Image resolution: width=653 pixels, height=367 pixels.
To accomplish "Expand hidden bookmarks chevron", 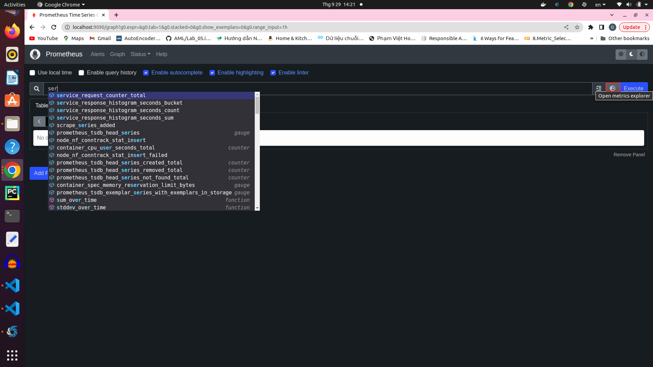I will [x=592, y=38].
